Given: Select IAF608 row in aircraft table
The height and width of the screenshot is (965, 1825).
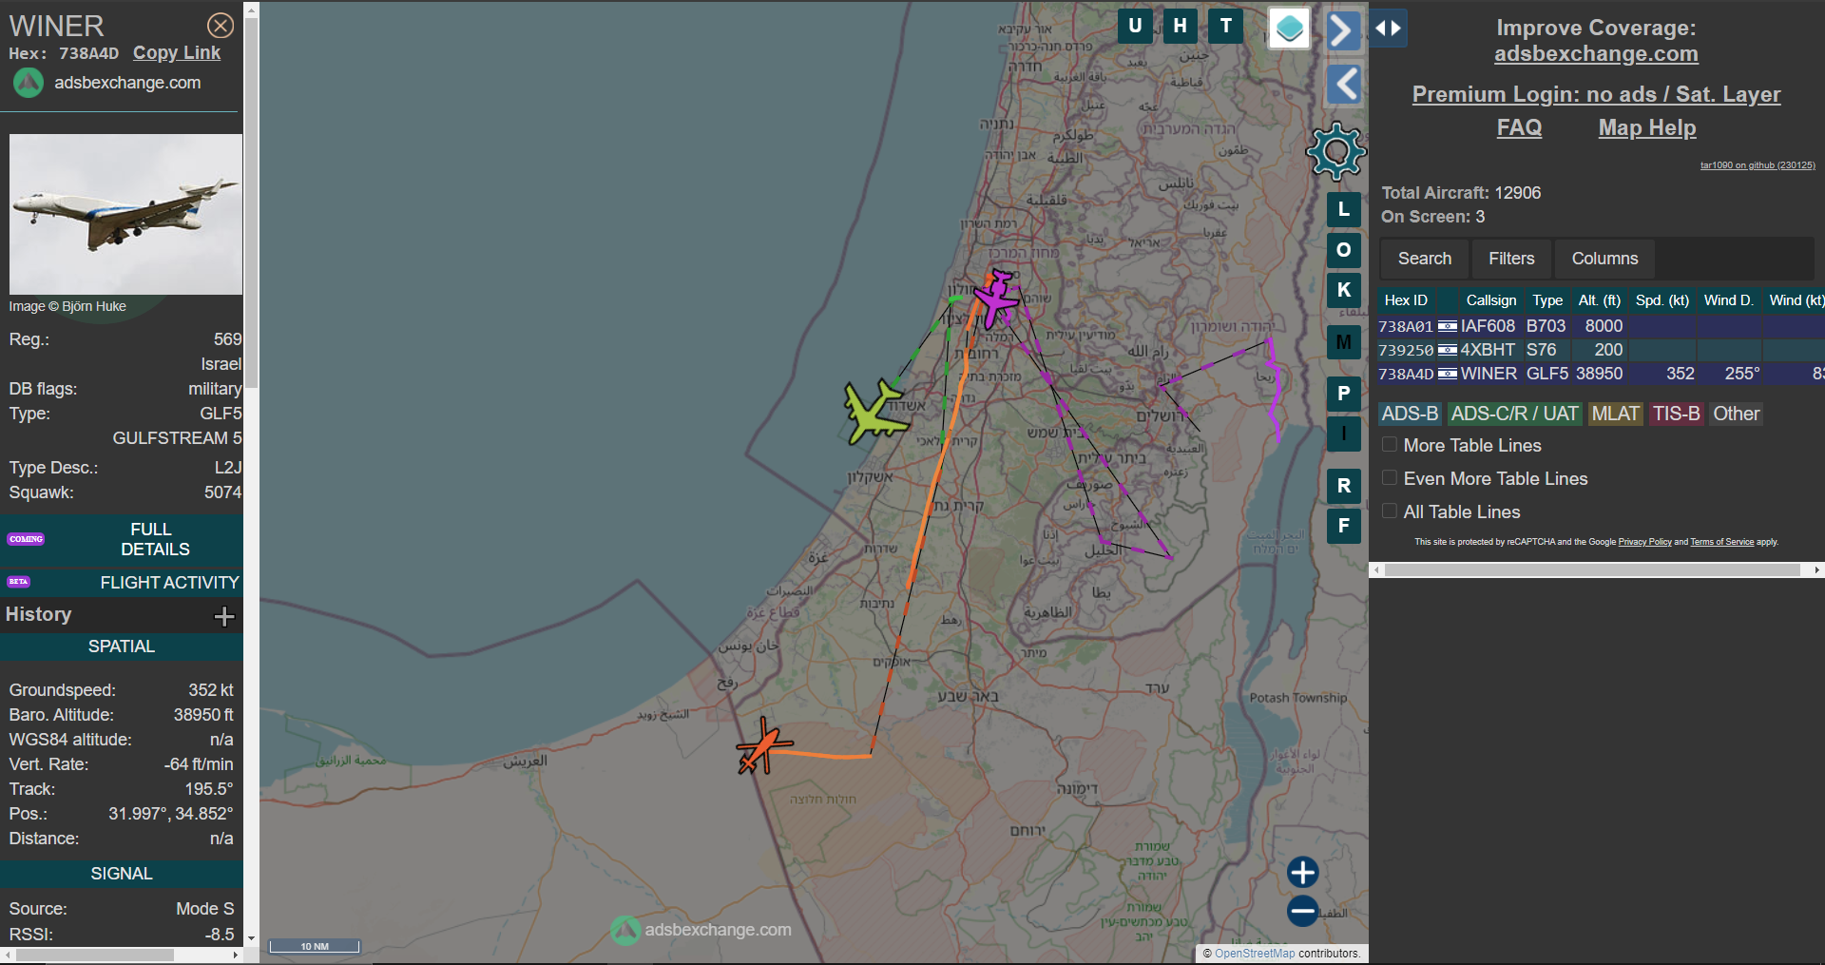Looking at the screenshot, I should pyautogui.click(x=1601, y=326).
